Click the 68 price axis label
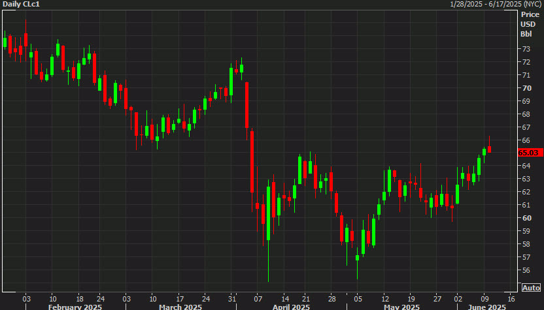The width and height of the screenshot is (544, 310). coord(526,114)
